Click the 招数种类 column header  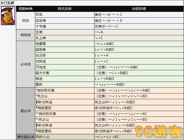point(26,9)
